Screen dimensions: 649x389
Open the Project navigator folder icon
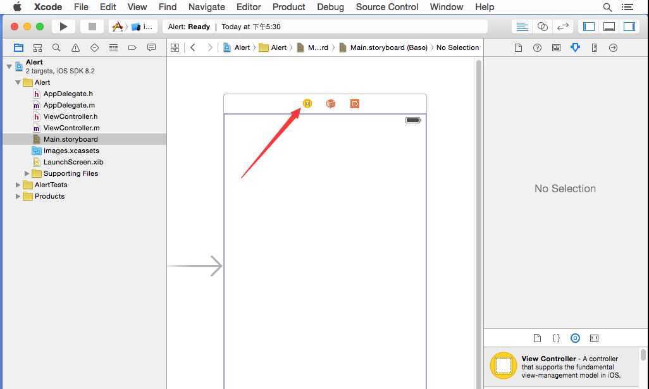pyautogui.click(x=18, y=47)
